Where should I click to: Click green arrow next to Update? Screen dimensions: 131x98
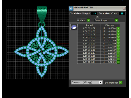tap(88, 20)
